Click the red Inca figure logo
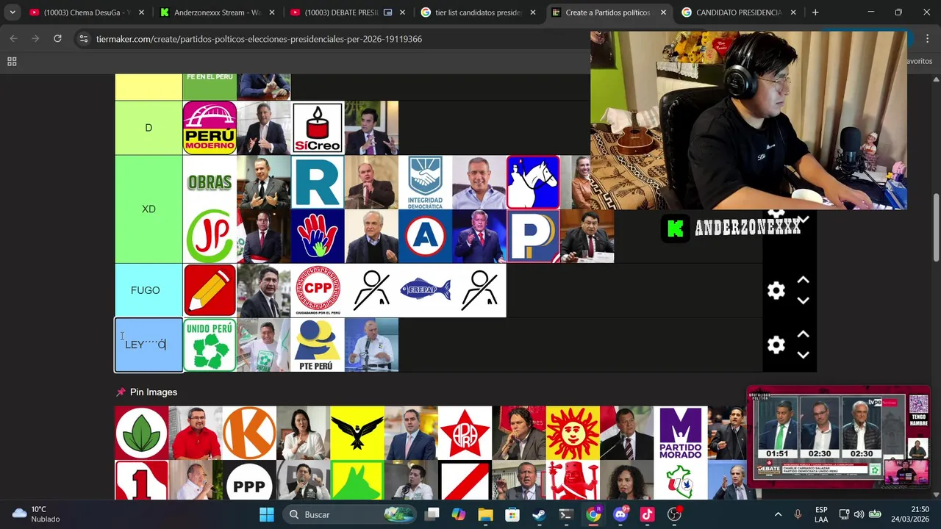941x529 pixels. tap(573, 481)
